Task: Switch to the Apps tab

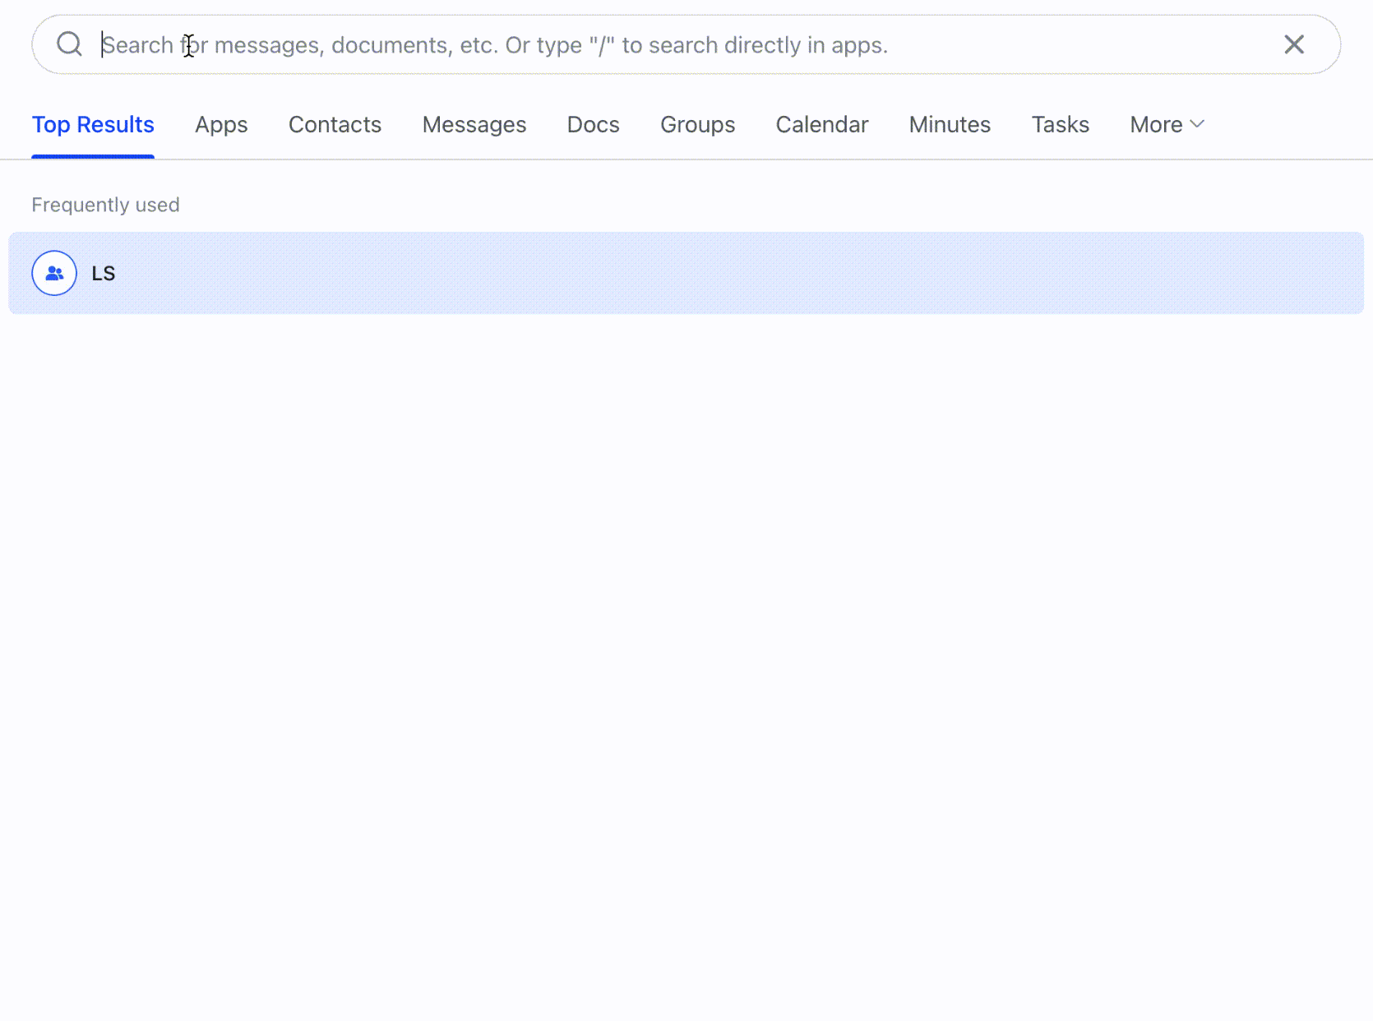Action: [220, 124]
